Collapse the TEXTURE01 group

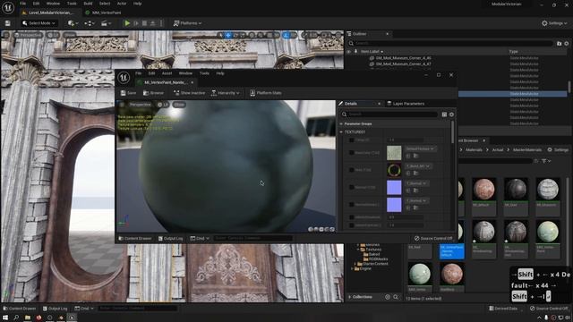[341, 131]
